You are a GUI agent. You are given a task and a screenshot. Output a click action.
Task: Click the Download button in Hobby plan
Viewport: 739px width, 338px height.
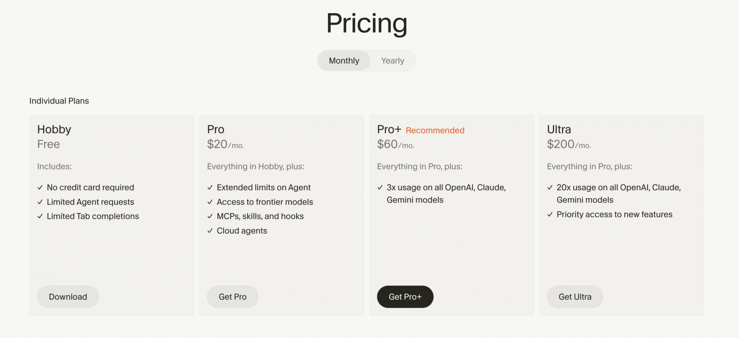pos(68,297)
